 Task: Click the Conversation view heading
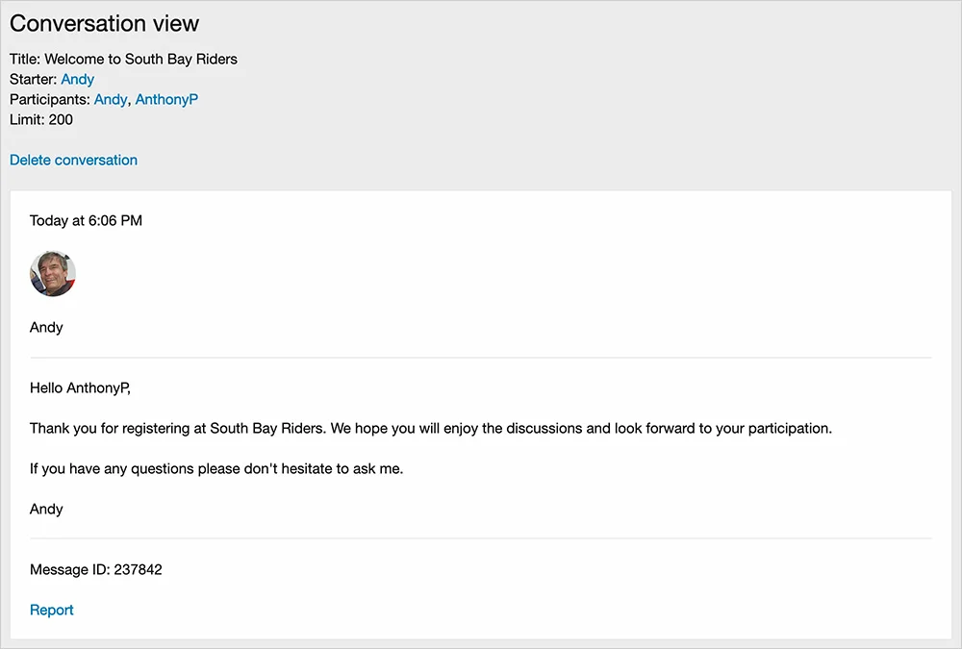click(105, 24)
